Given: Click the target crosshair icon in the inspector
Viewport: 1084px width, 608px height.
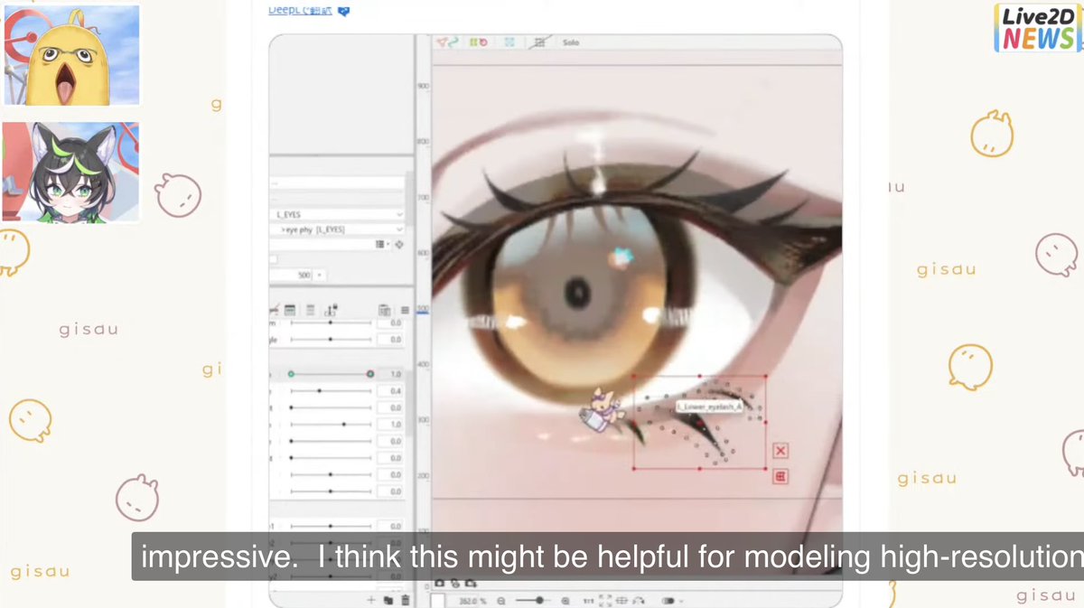Looking at the screenshot, I should (x=398, y=245).
